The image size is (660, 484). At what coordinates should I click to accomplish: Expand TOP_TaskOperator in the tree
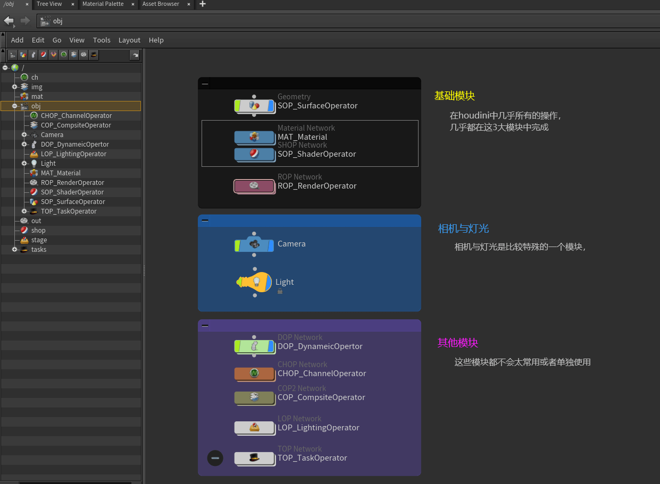coord(24,211)
